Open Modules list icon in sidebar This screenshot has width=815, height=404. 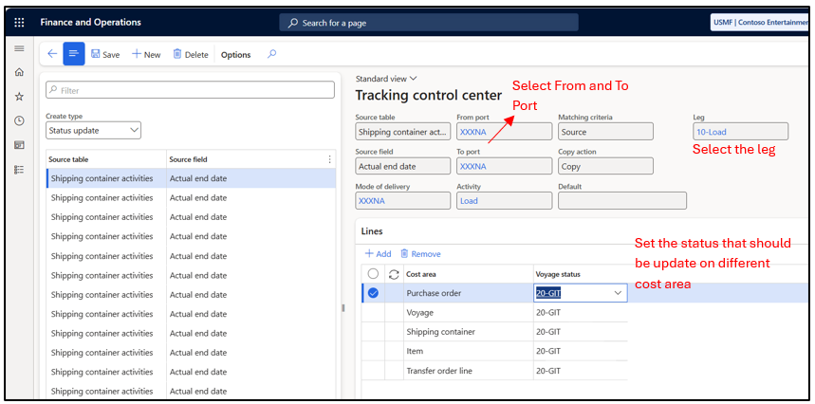pos(19,170)
